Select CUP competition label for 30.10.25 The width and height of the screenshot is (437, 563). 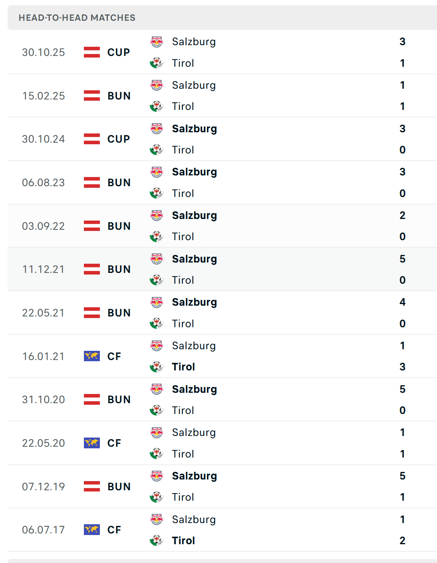[x=119, y=52]
